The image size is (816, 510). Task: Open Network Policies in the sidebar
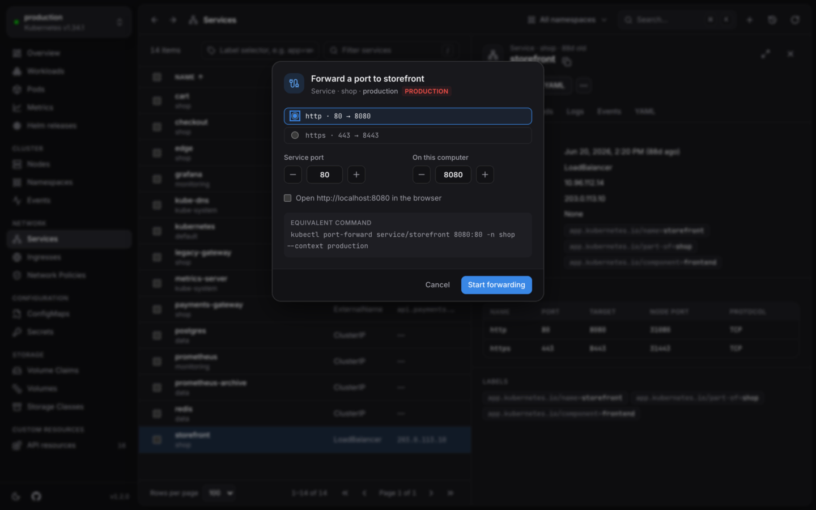pyautogui.click(x=69, y=275)
